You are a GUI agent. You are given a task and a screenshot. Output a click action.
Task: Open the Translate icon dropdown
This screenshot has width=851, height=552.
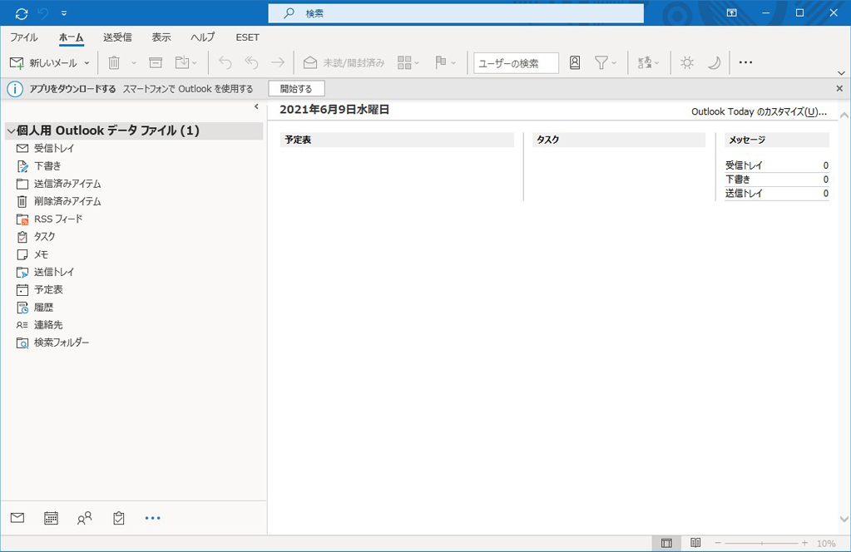click(x=648, y=63)
